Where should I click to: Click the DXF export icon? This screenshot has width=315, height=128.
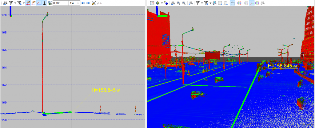point(50,3)
